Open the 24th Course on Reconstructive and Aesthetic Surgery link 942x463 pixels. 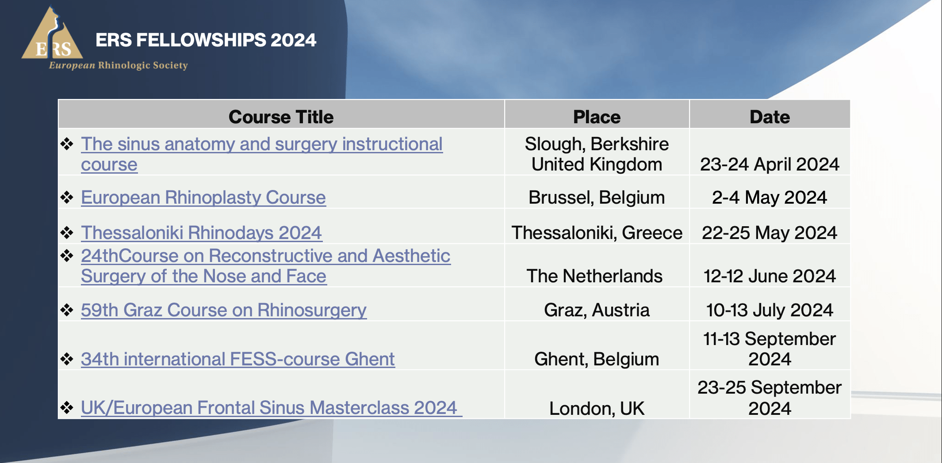(x=265, y=256)
